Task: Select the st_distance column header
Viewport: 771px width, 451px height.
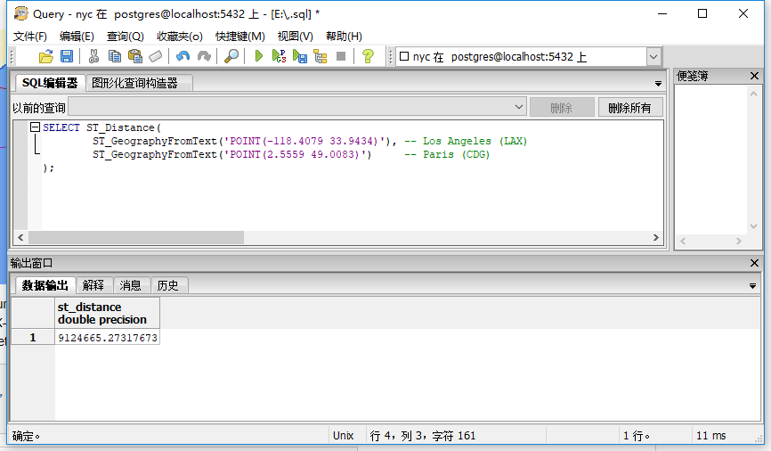Action: tap(107, 313)
